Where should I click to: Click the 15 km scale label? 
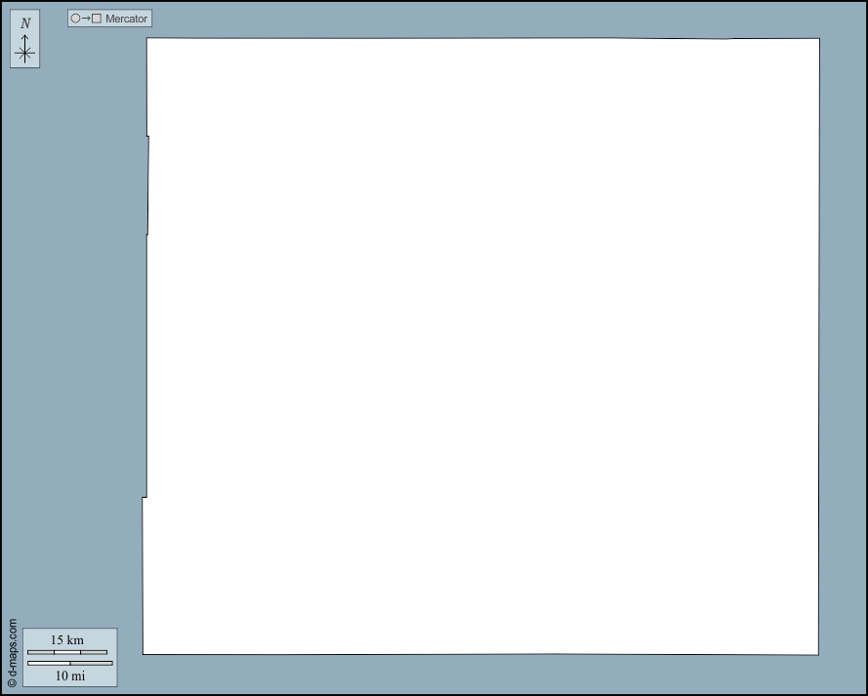coord(67,640)
